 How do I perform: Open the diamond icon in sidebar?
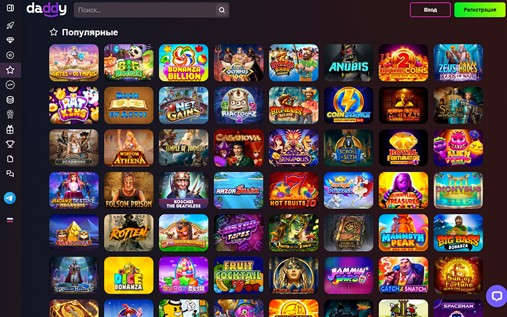point(10,40)
